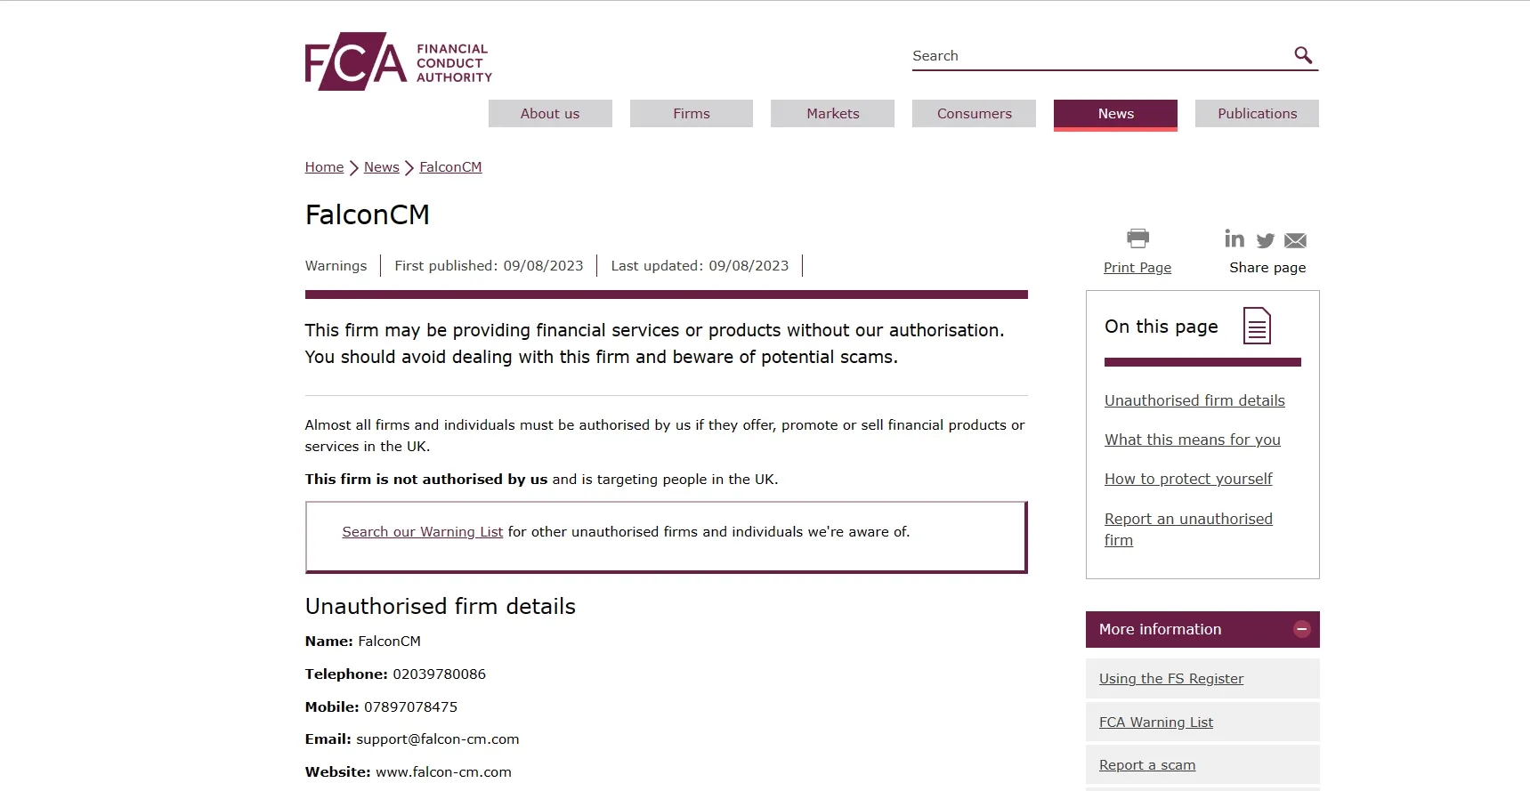Click the Home breadcrumb link
1530x791 pixels.
point(324,167)
